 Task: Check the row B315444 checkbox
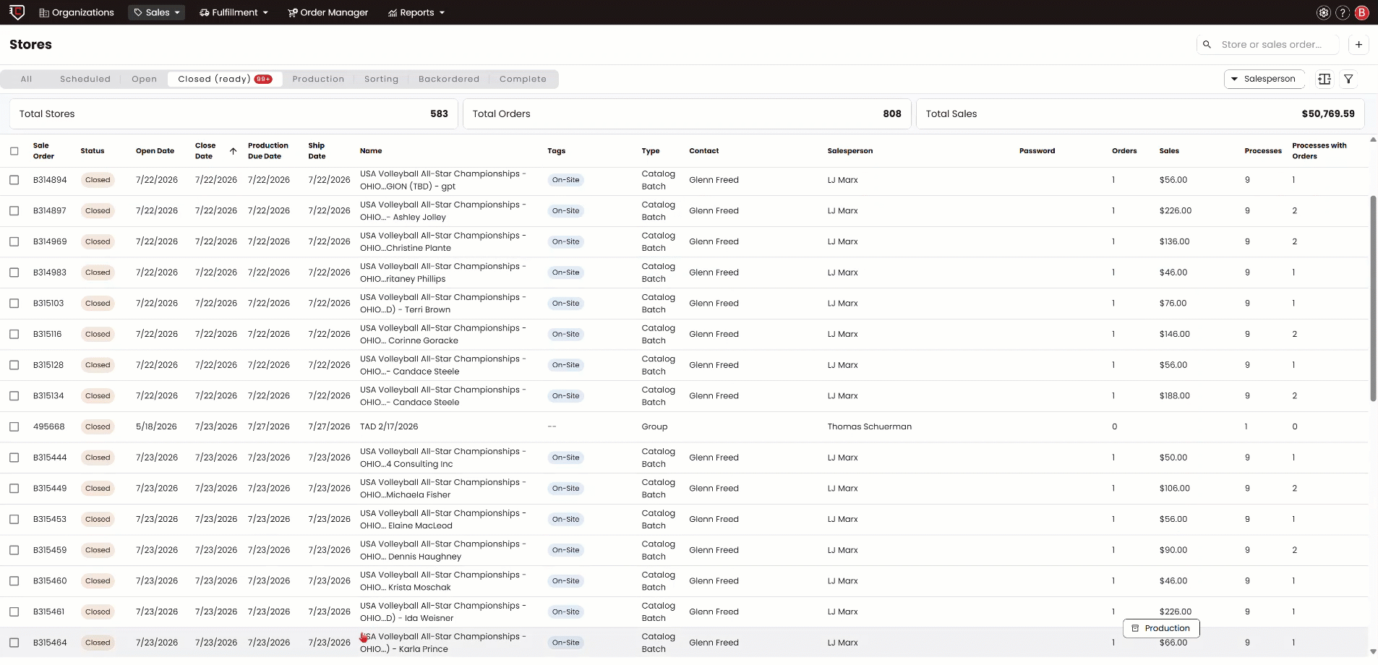[x=14, y=458]
